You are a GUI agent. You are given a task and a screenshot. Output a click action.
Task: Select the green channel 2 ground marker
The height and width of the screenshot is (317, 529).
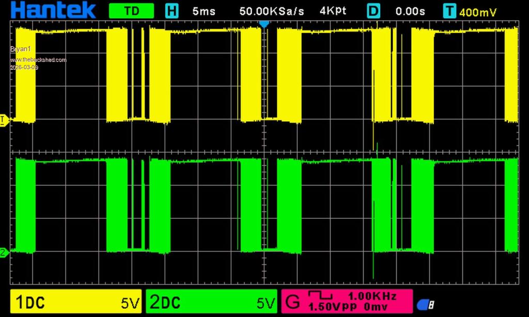click(4, 252)
